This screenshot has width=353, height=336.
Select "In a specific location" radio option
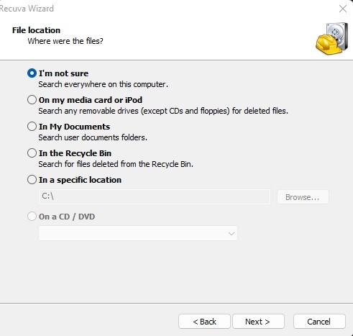click(x=32, y=180)
